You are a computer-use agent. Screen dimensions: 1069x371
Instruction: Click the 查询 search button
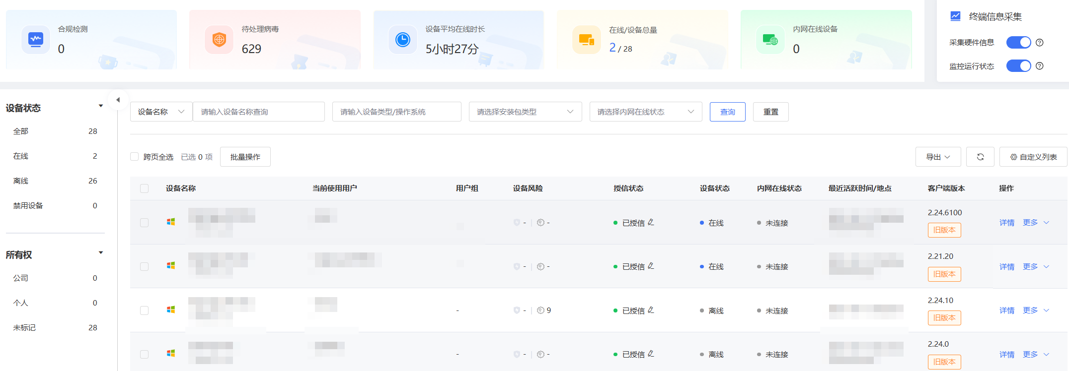point(727,112)
